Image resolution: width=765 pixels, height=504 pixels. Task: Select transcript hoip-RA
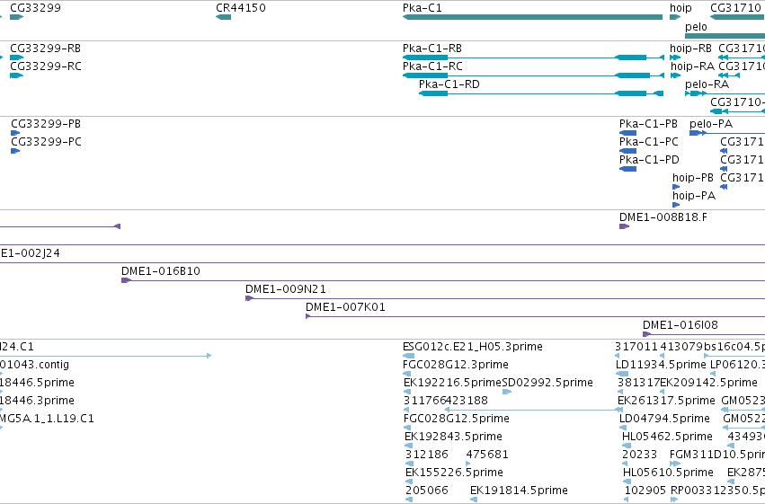point(675,75)
